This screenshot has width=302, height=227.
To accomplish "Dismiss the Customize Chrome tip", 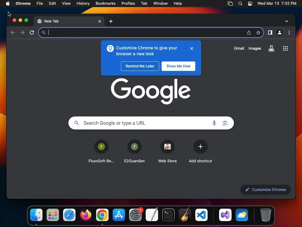I will coord(191,48).
